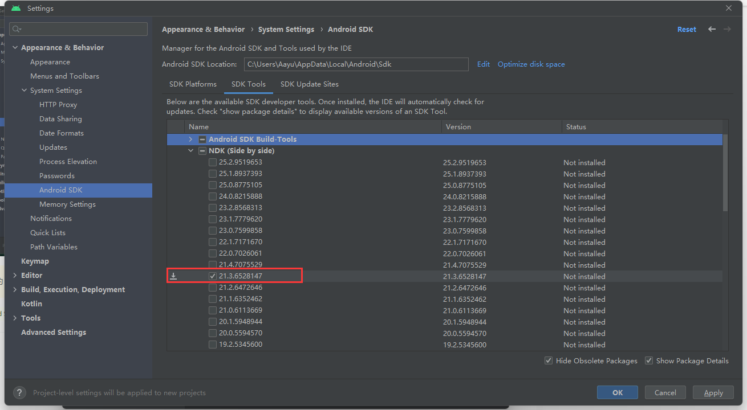Click the back navigation arrow icon
The width and height of the screenshot is (747, 410).
(x=712, y=29)
